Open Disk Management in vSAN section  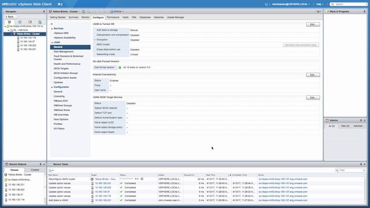[64, 51]
